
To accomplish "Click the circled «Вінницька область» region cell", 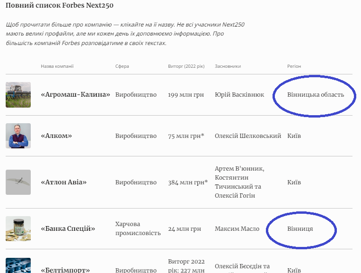I will pos(315,95).
